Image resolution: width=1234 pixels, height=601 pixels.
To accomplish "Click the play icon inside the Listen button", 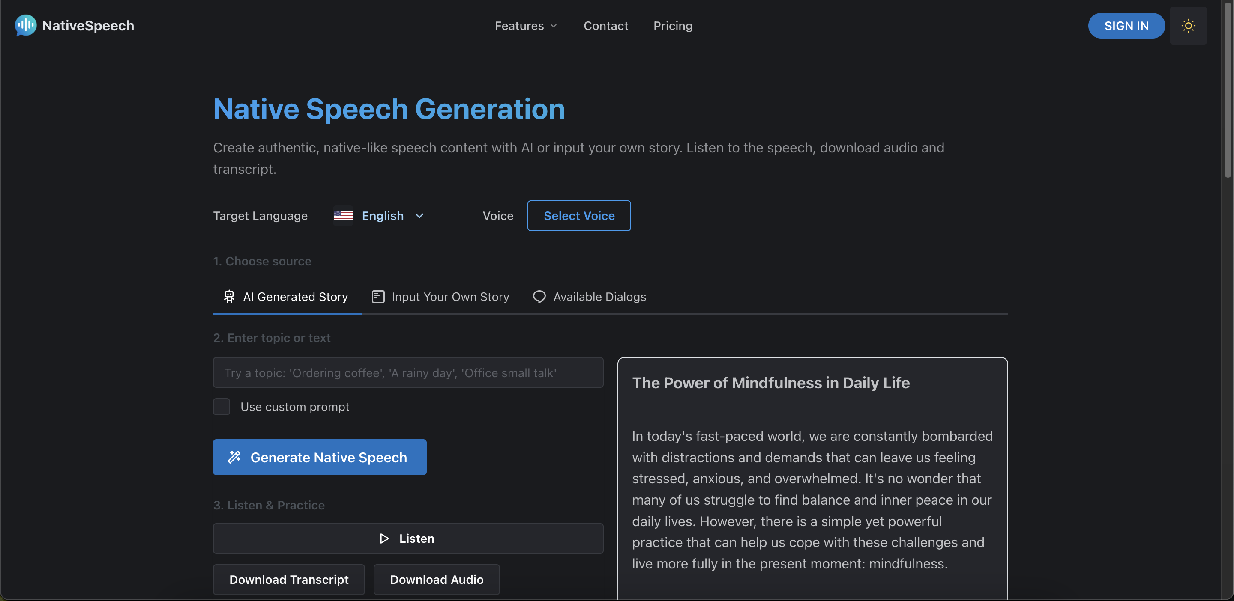I will pyautogui.click(x=384, y=539).
